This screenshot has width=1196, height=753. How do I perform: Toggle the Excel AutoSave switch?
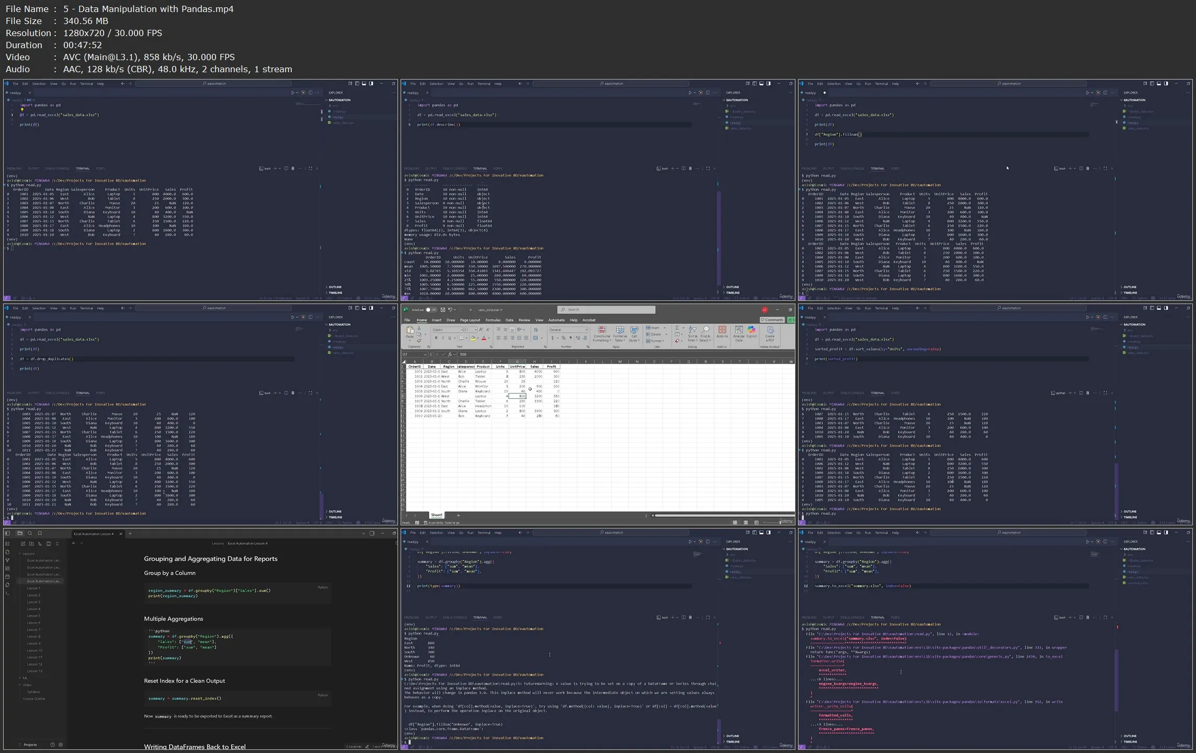430,310
